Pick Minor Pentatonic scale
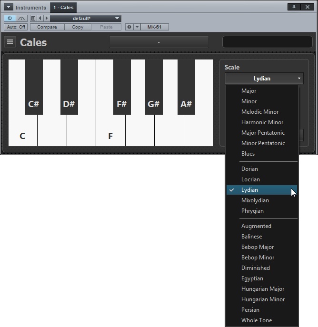The image size is (318, 327). pyautogui.click(x=262, y=143)
